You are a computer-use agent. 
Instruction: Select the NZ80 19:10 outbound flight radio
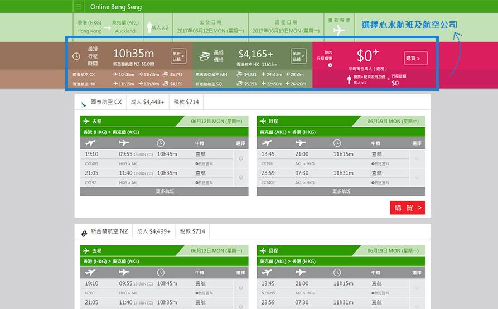(241, 288)
